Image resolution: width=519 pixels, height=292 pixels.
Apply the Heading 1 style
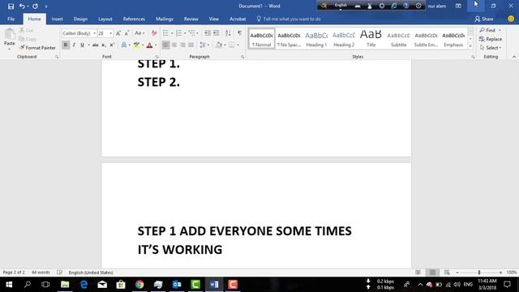[x=316, y=39]
